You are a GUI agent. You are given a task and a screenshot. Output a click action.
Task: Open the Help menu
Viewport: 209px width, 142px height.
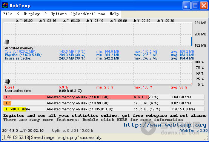pyautogui.click(x=114, y=14)
